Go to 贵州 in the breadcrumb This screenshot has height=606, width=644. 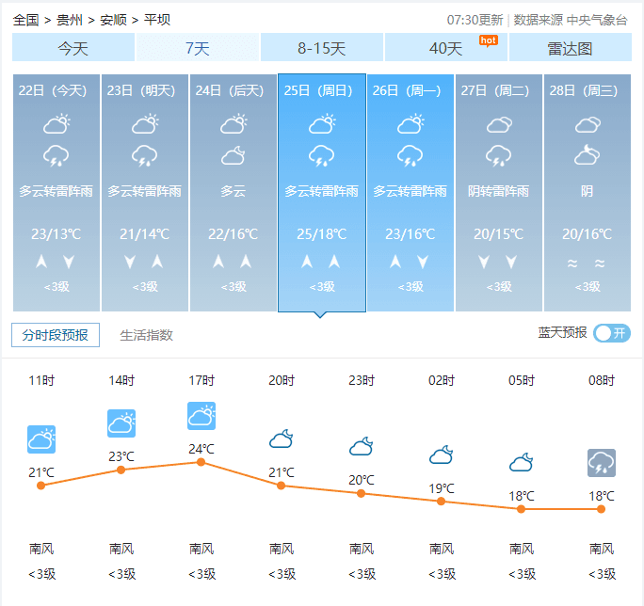coord(70,20)
